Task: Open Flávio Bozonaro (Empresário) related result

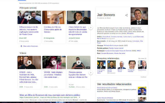Action: coord(107,88)
